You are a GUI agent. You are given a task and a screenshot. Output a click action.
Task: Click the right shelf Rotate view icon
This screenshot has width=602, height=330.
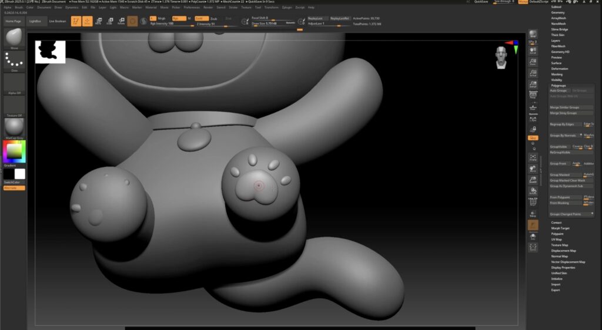click(x=533, y=191)
